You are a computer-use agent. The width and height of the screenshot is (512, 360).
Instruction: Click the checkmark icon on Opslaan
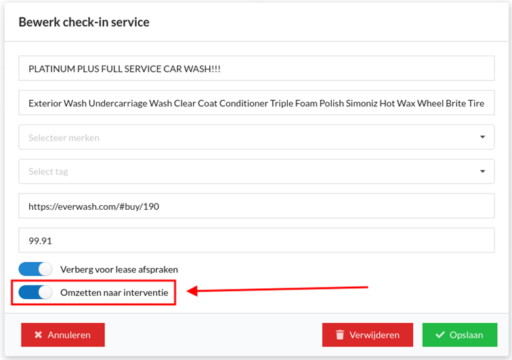(x=440, y=334)
